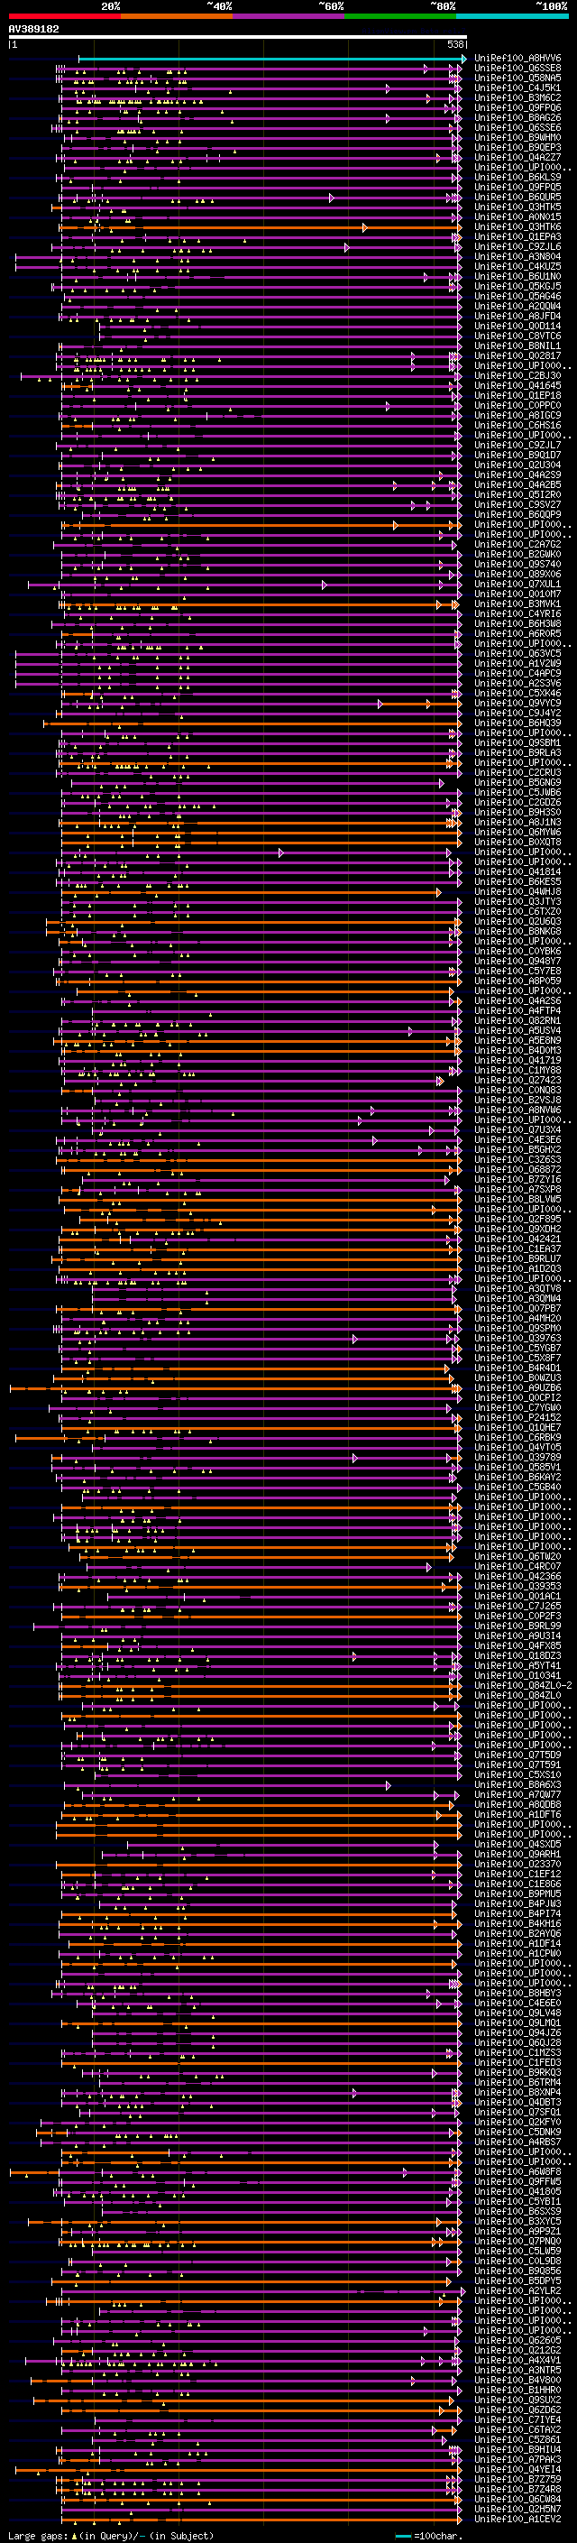Select hit UniRef100_Q41645
This screenshot has width=577, height=2543.
pyautogui.click(x=517, y=386)
